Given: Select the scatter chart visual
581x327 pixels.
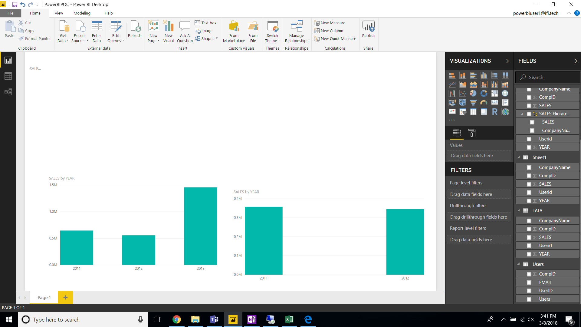Looking at the screenshot, I should tap(463, 94).
